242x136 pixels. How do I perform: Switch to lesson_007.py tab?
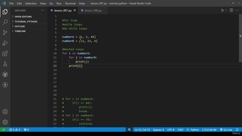point(63,10)
